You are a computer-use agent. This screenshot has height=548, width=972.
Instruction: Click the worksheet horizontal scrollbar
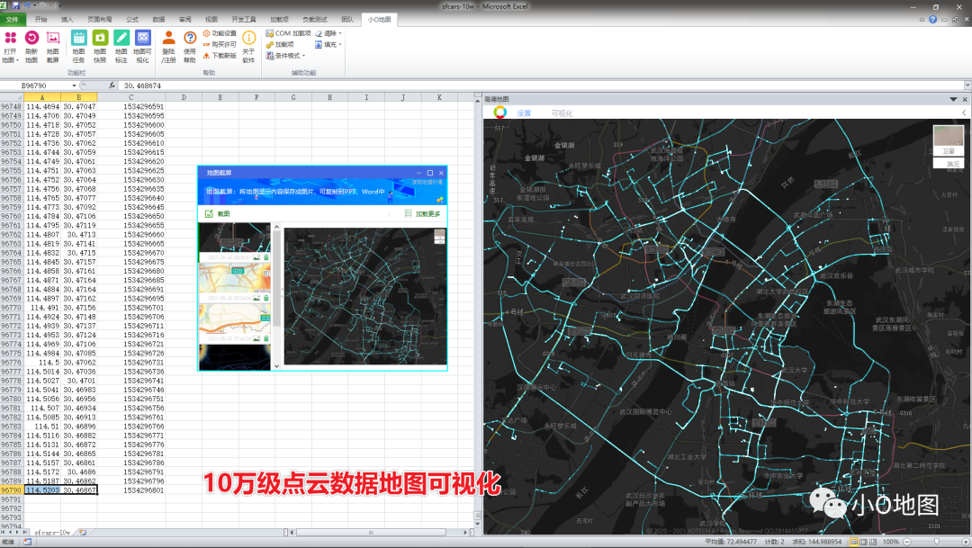(x=371, y=533)
